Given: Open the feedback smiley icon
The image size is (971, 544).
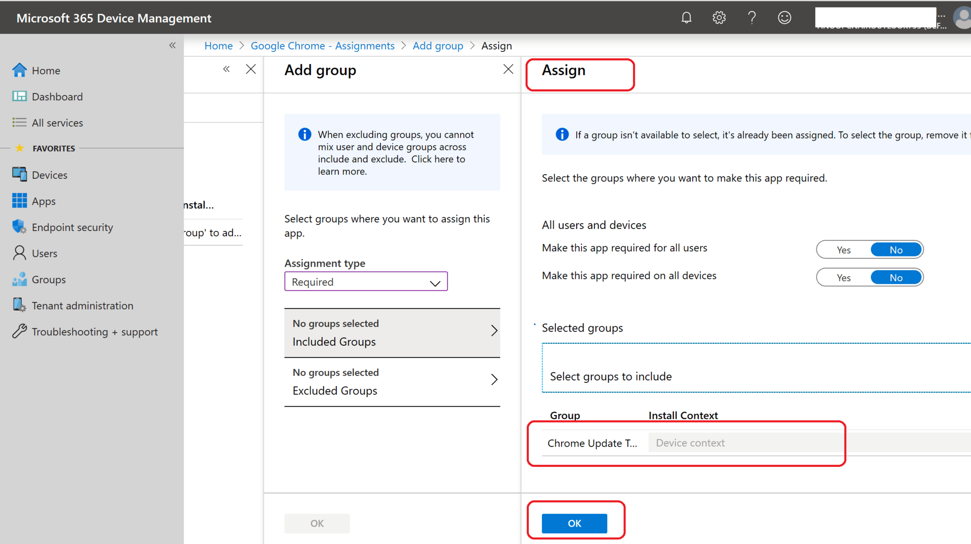Looking at the screenshot, I should 784,18.
